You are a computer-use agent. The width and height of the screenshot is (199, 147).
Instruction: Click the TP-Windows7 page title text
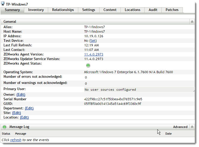pos(17,4)
